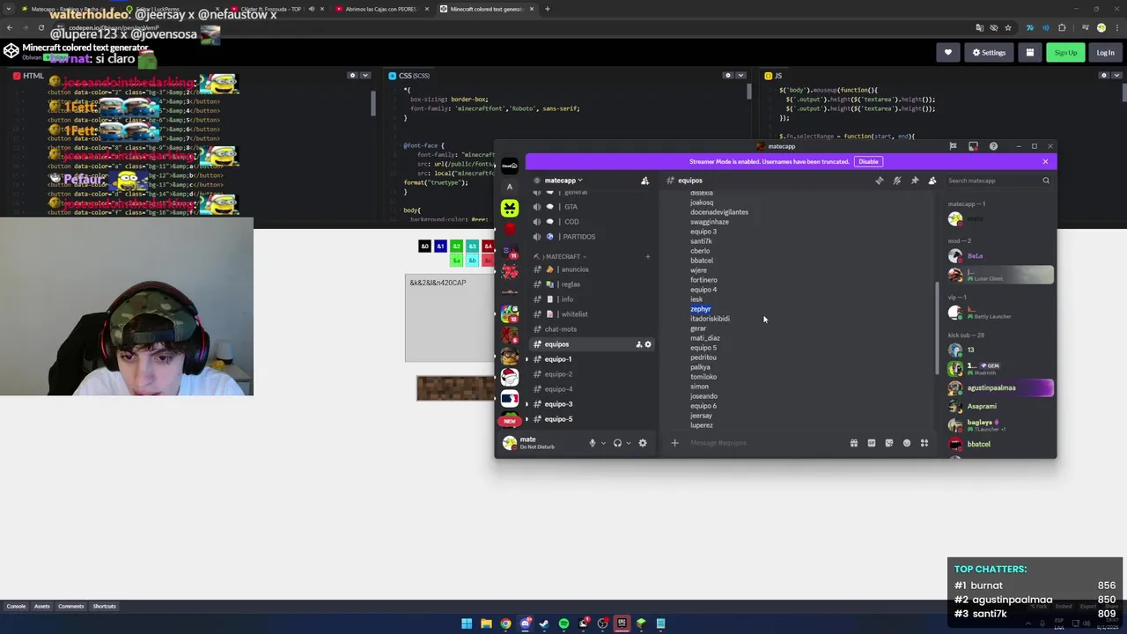
Task: Select green creeper server icon in Discord
Action: (x=510, y=208)
